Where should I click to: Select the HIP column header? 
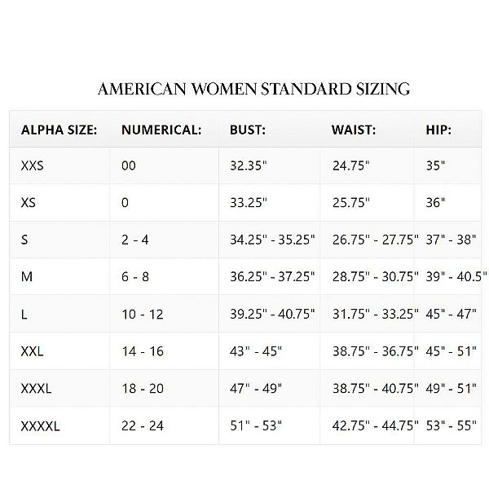click(438, 129)
